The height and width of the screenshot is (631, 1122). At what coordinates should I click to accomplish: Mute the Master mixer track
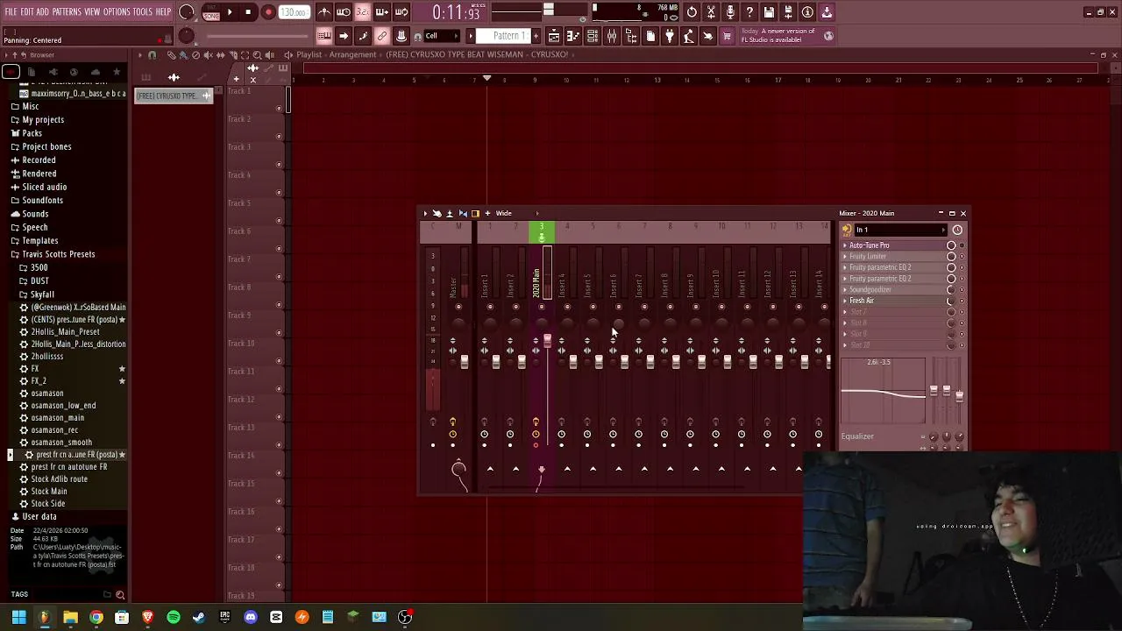coord(458,307)
